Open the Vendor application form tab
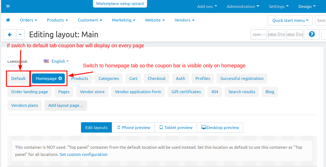This screenshot has height=167, width=326. pos(138,92)
